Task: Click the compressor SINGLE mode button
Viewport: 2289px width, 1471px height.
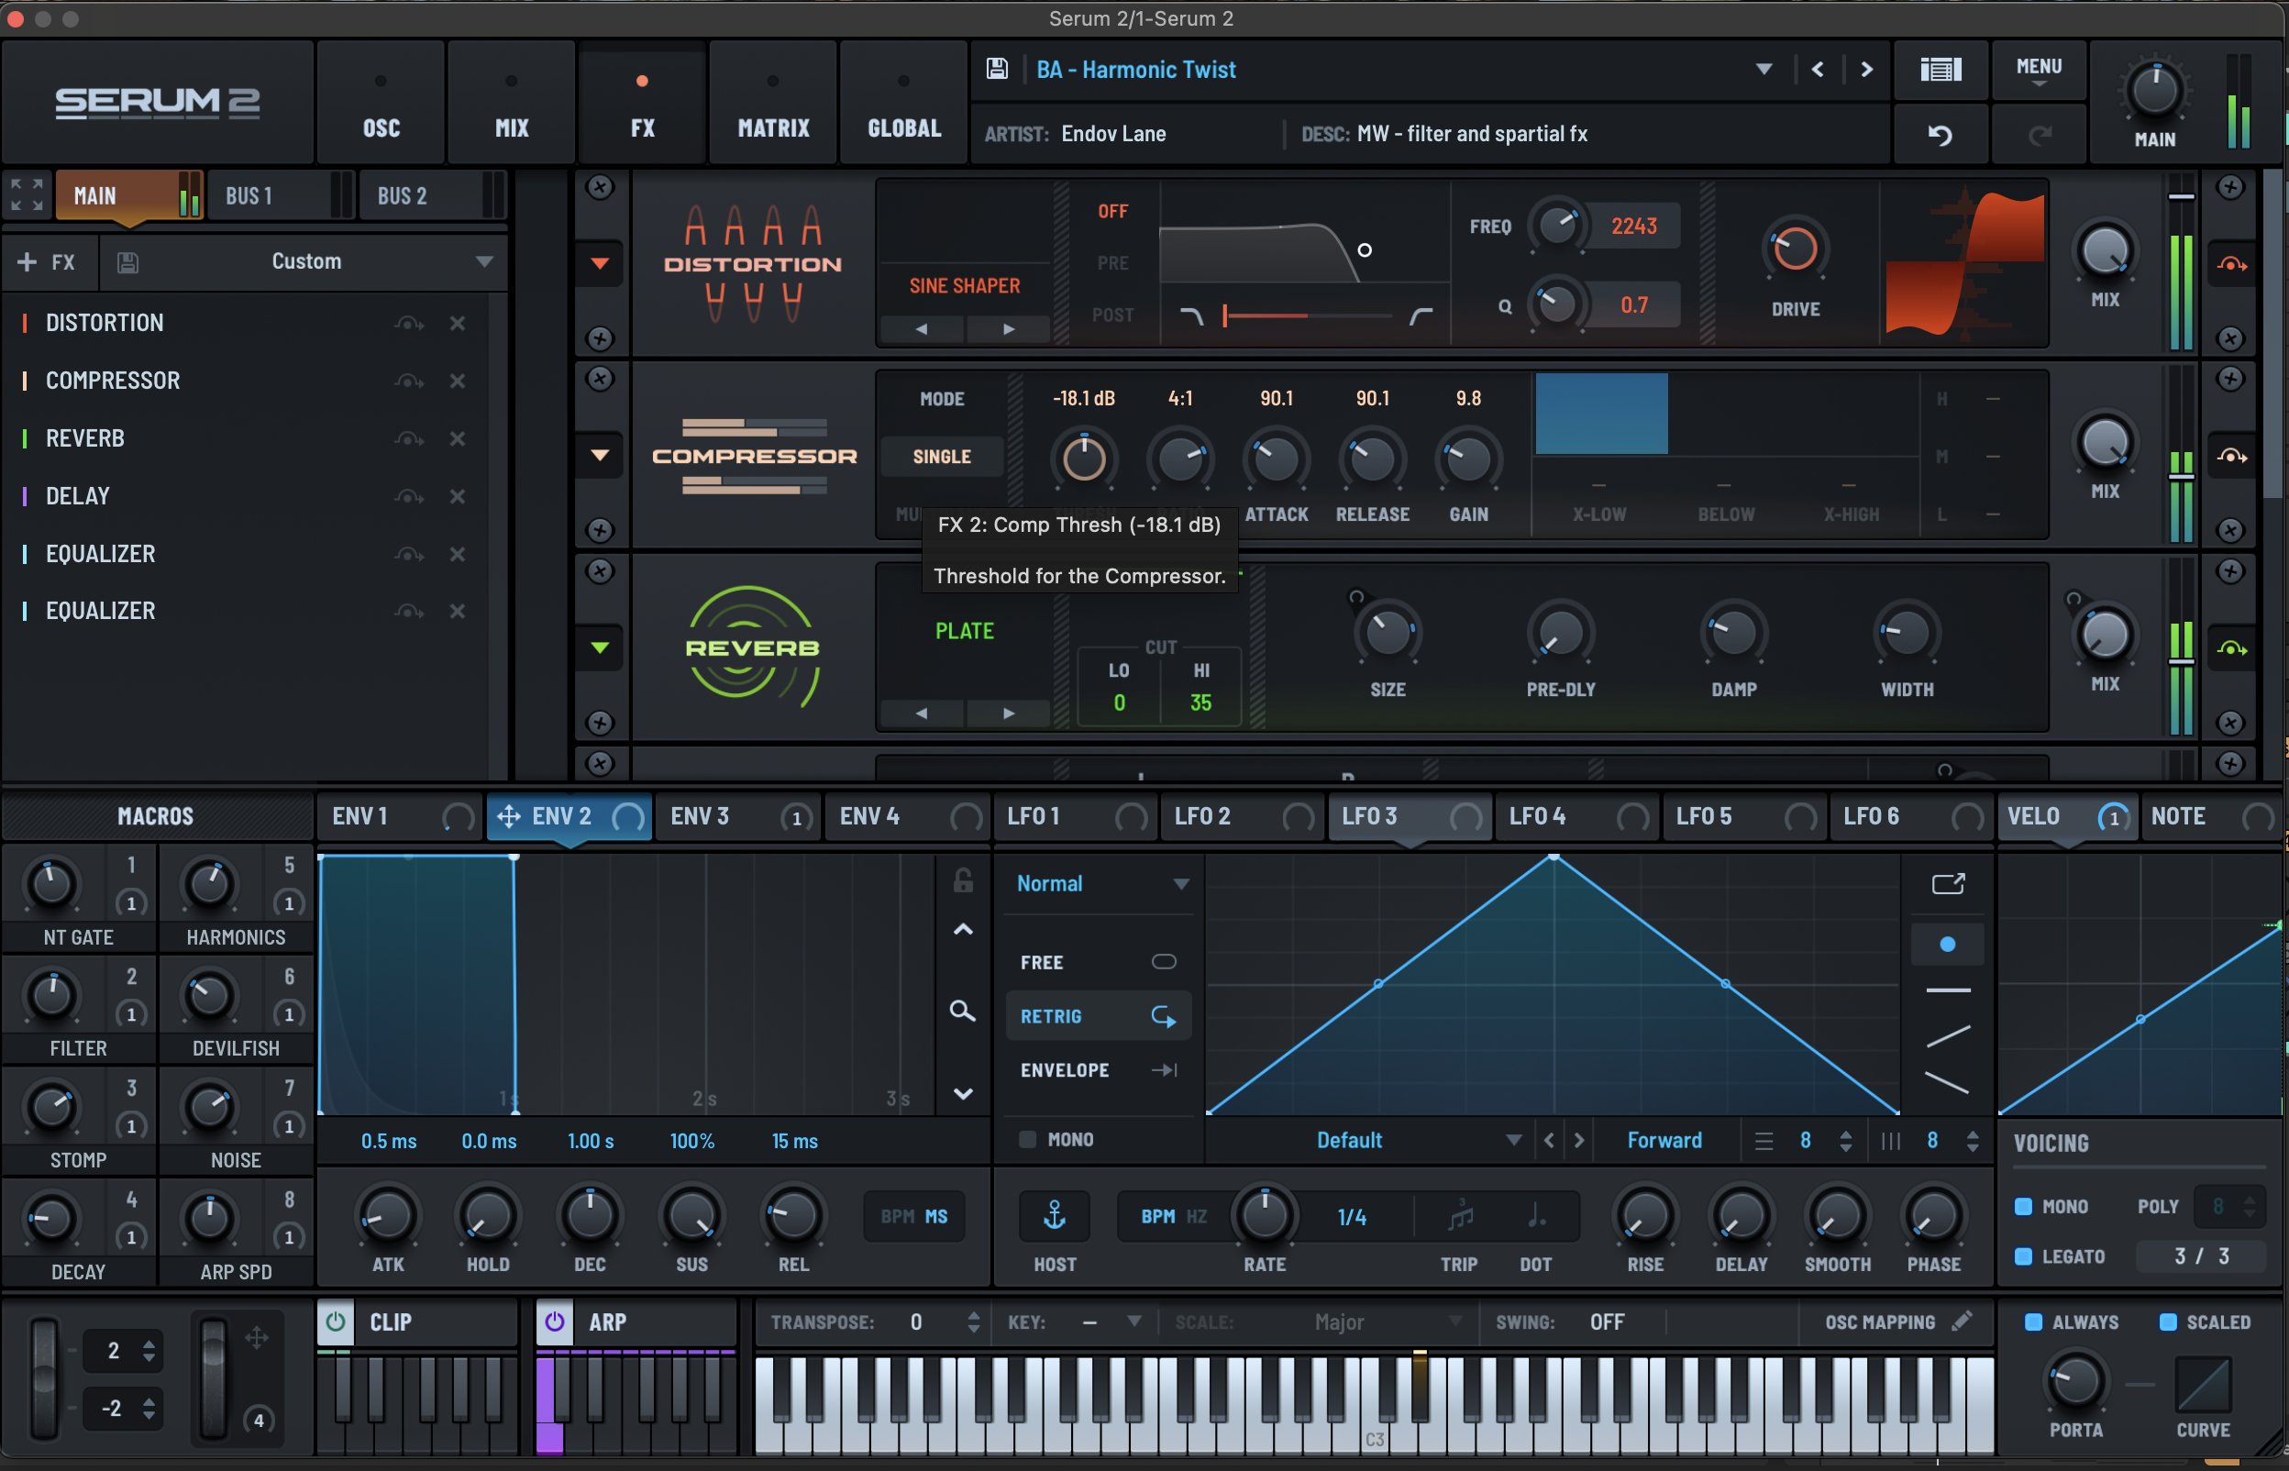Action: [942, 457]
